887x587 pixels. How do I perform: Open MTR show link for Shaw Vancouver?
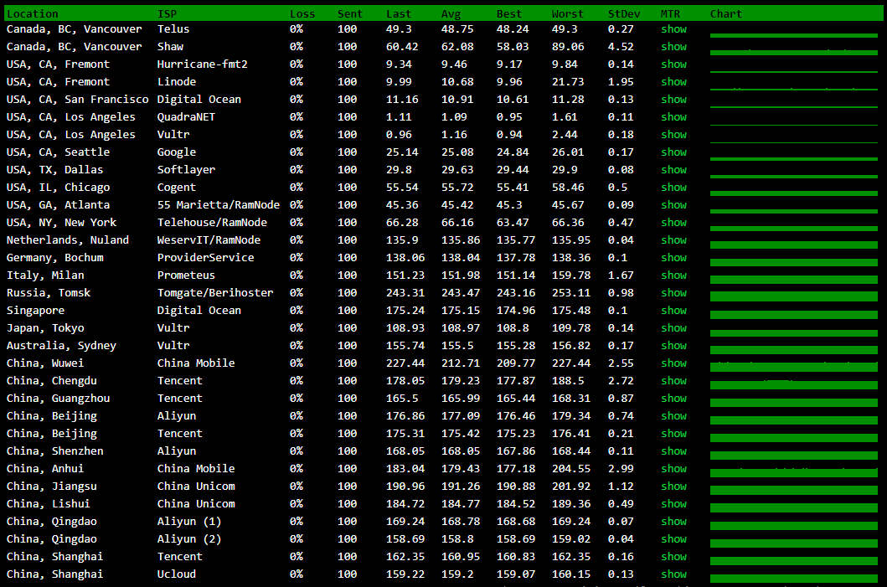coord(673,46)
